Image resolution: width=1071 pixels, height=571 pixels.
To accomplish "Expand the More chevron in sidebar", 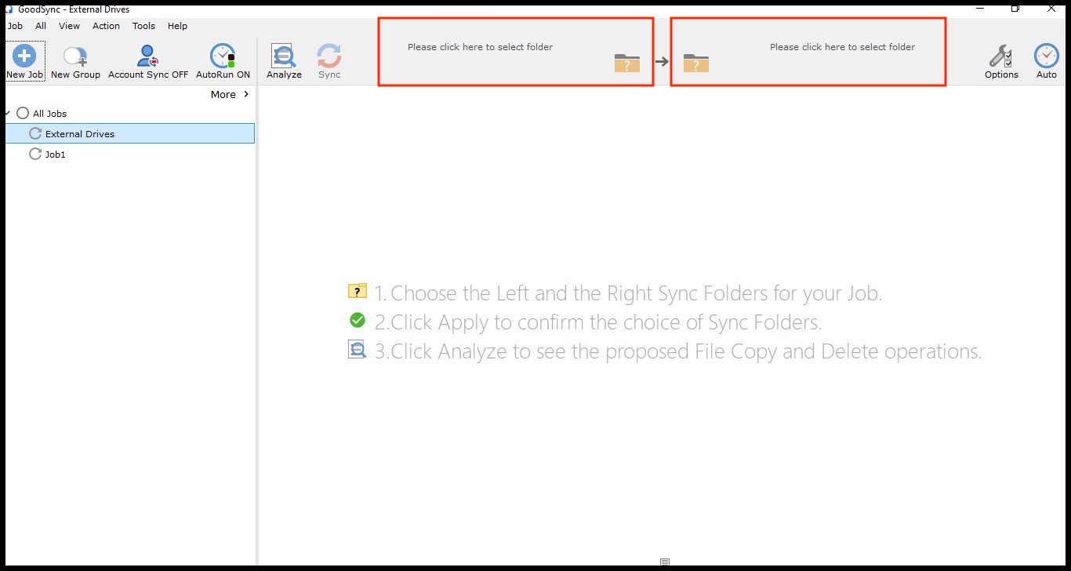I will tap(246, 94).
